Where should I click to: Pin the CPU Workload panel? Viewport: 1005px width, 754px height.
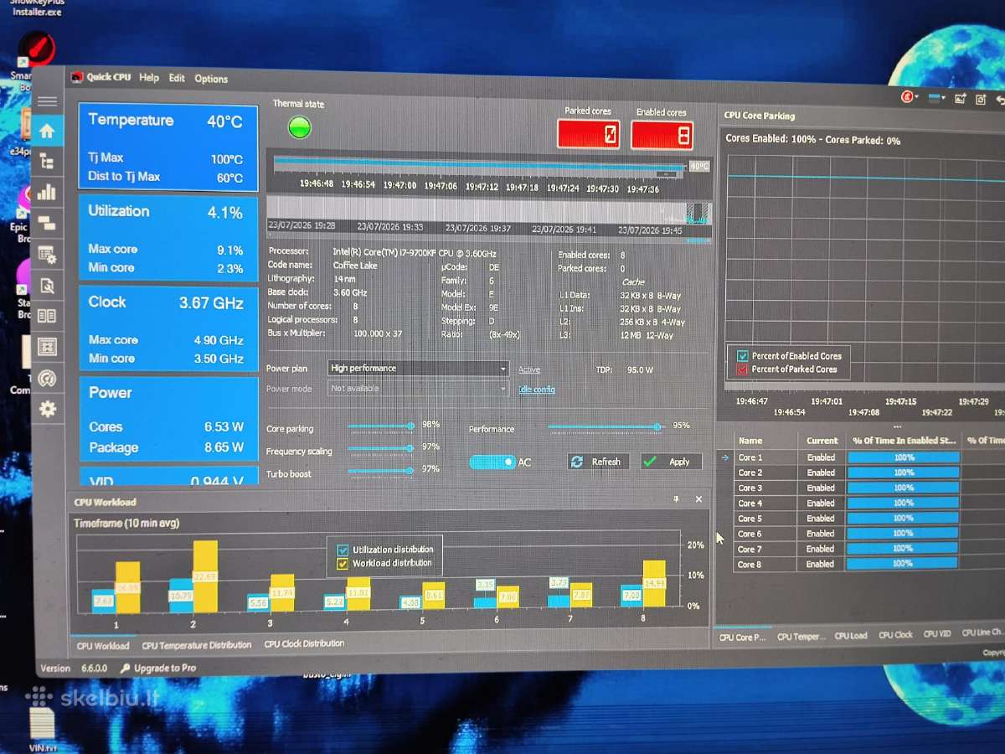676,498
